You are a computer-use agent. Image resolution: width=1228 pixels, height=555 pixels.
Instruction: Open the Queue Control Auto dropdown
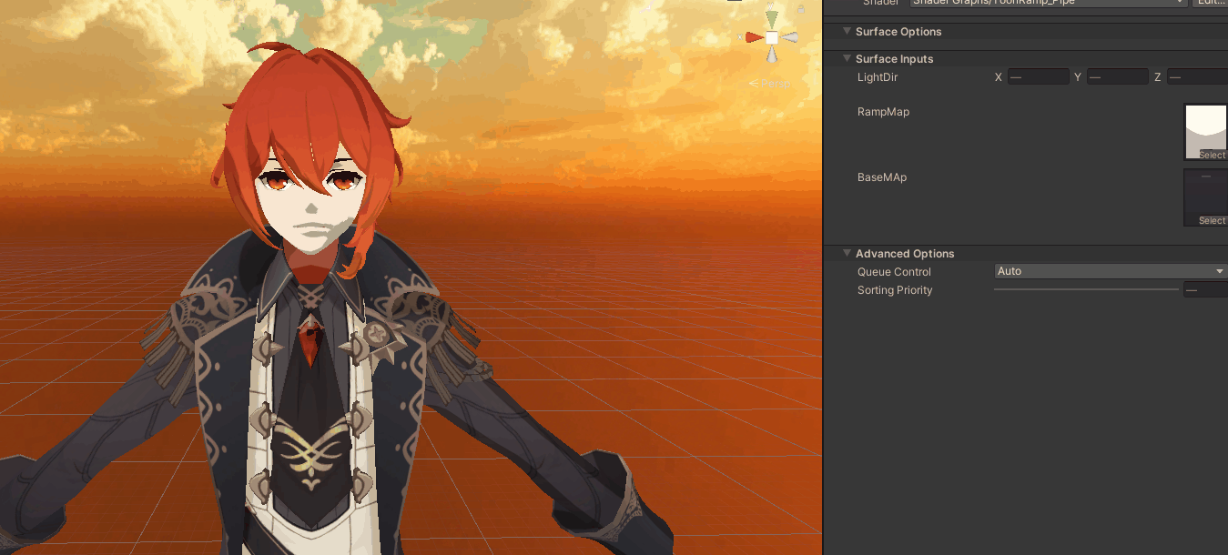click(x=1111, y=271)
